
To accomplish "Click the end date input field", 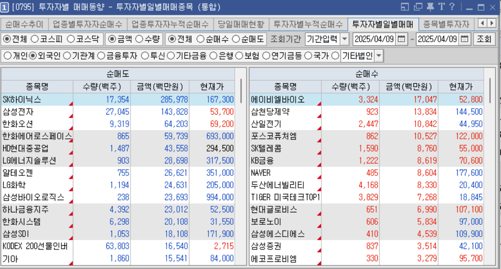I will (438, 39).
